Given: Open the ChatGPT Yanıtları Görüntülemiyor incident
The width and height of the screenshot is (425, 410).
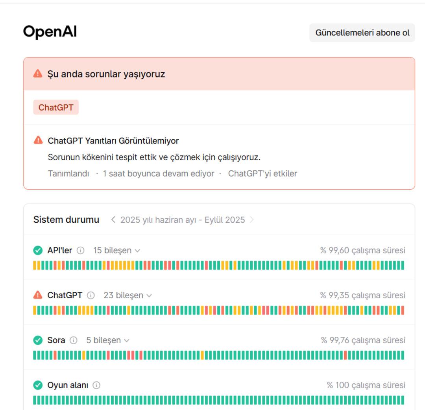Looking at the screenshot, I should (x=113, y=140).
